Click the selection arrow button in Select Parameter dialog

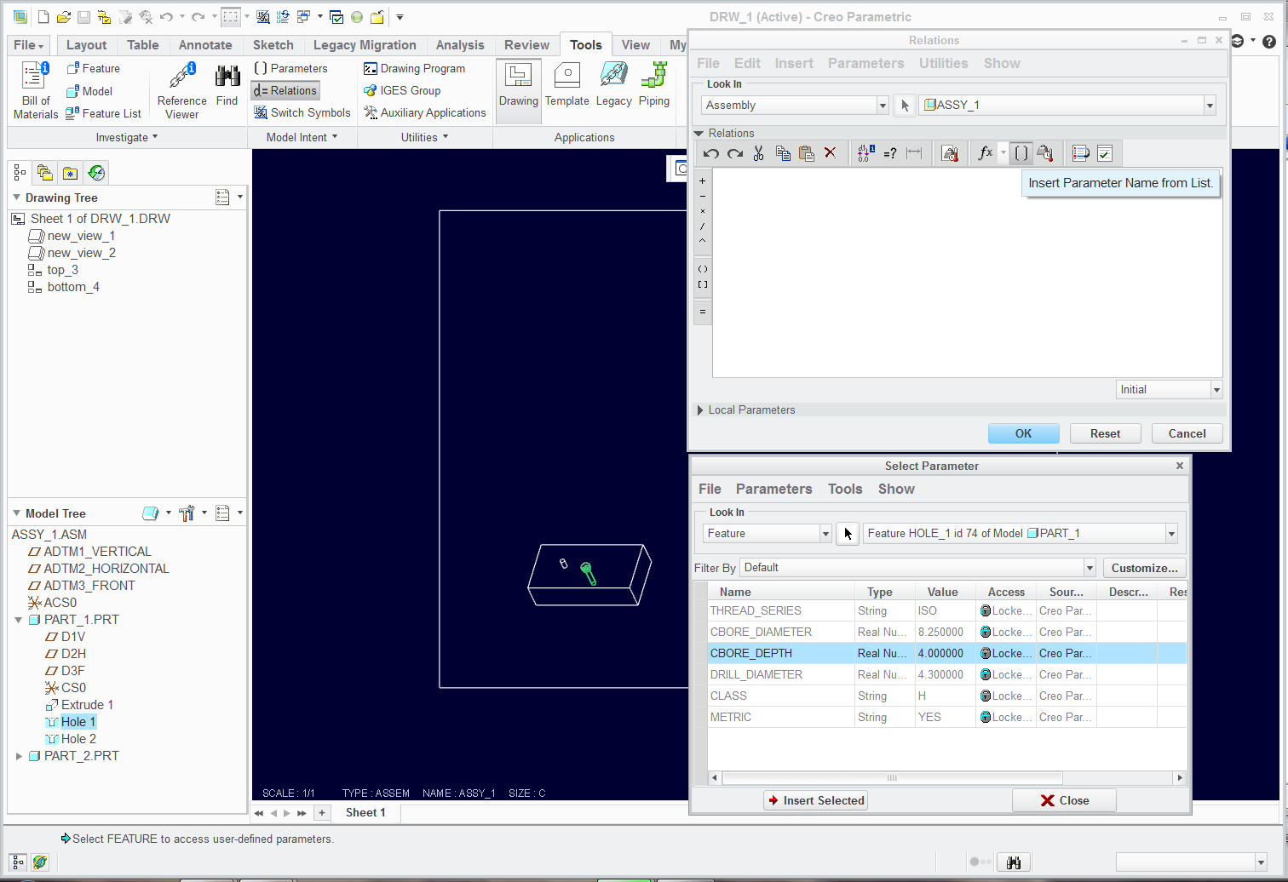click(848, 534)
